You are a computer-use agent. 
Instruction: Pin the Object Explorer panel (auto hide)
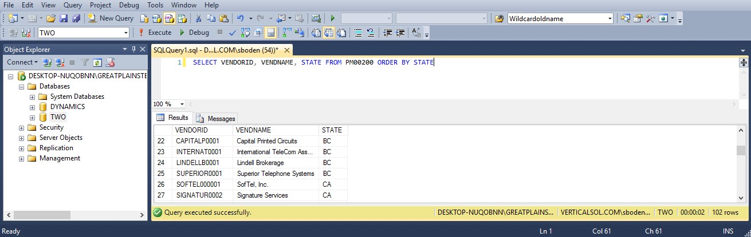point(133,49)
